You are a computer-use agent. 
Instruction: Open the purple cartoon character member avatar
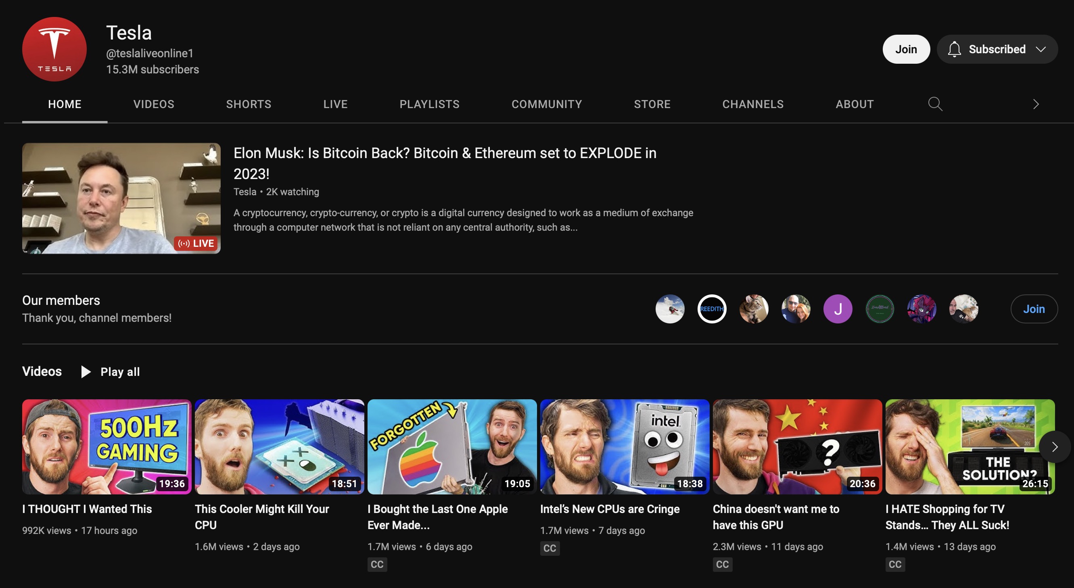point(921,309)
